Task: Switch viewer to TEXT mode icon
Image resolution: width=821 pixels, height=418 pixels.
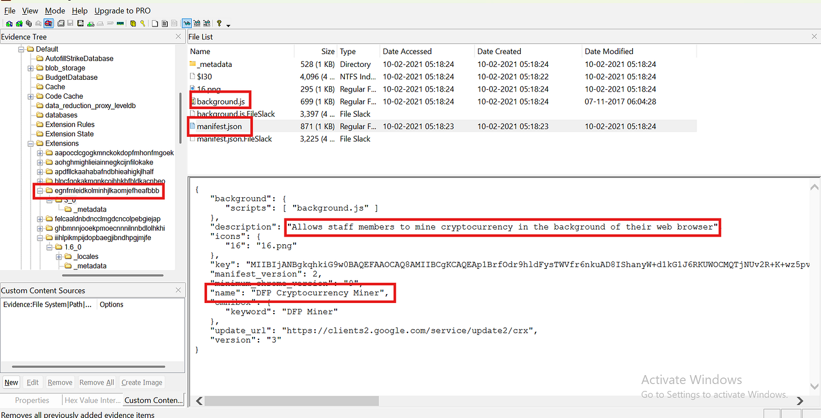Action: (196, 23)
